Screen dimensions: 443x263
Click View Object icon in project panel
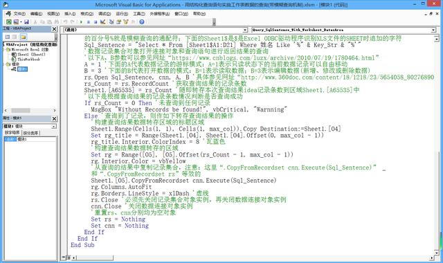(x=15, y=37)
